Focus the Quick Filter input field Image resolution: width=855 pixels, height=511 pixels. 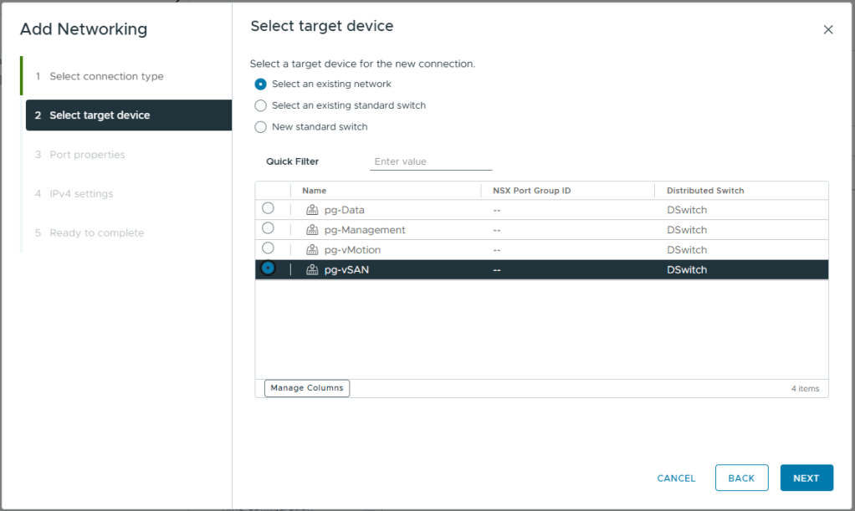click(x=431, y=161)
